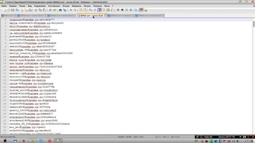Open Find with the binoculars icon
255x143 pixels.
[x=60, y=10]
